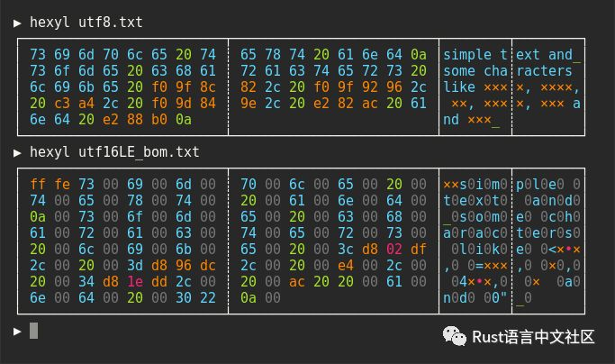Select 'nd ×××_' in the character panel
This screenshot has height=364, width=615.
coord(471,119)
